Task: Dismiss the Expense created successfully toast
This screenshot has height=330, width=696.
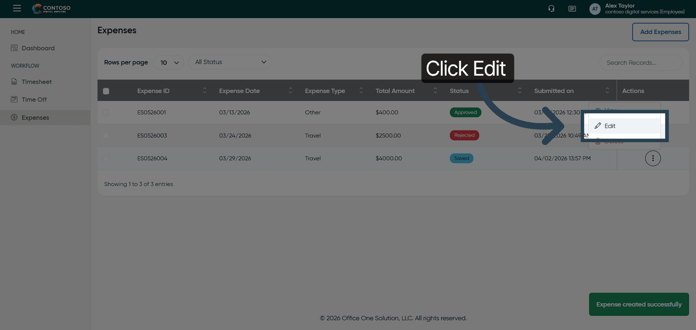Action: [639, 304]
